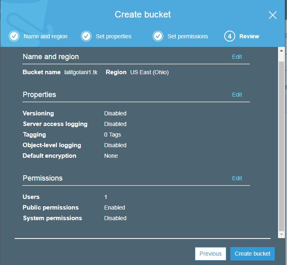Screen dimensions: 287x265
Task: Go to the Set properties step
Action: (114, 36)
